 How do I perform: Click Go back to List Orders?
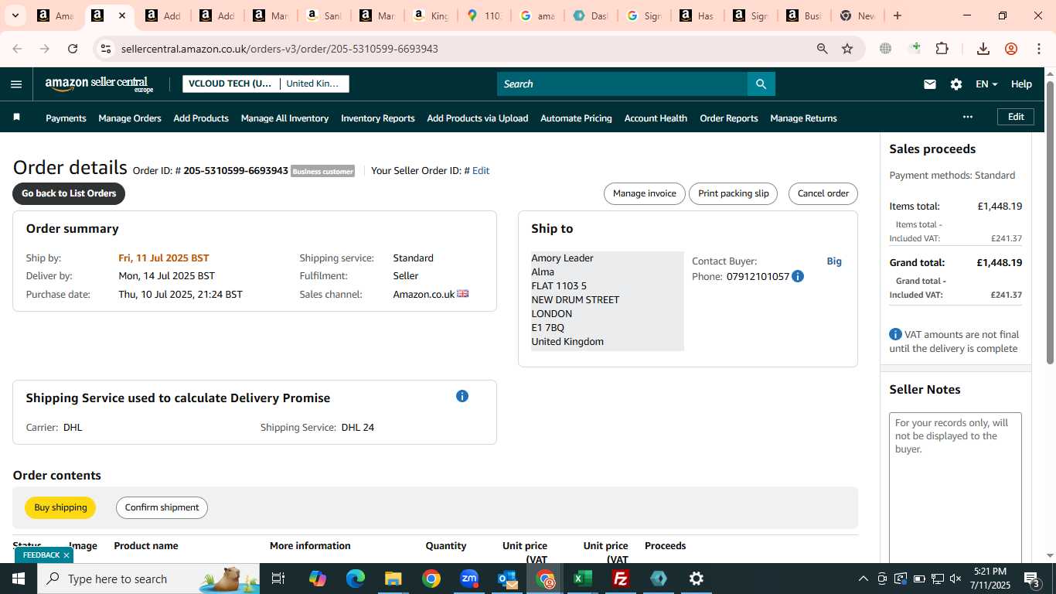coord(69,193)
